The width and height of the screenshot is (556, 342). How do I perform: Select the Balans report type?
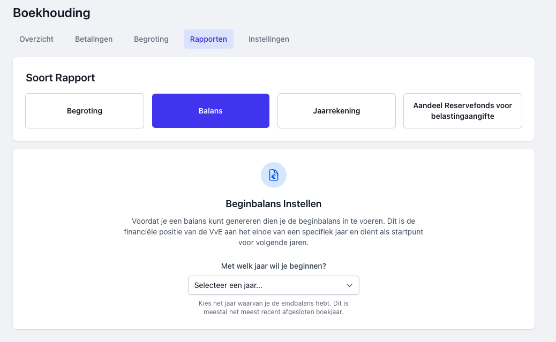click(x=211, y=111)
